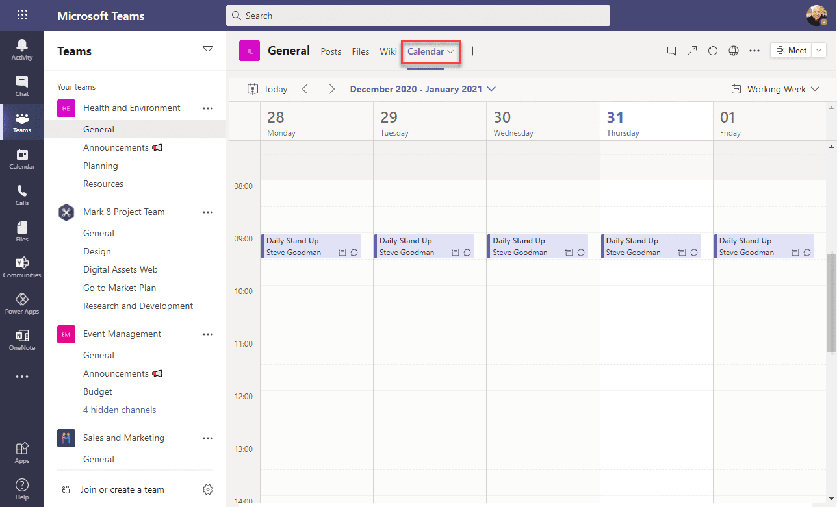Viewport: 837px width, 507px height.
Task: Open Communities app in the left rail
Action: (x=22, y=267)
